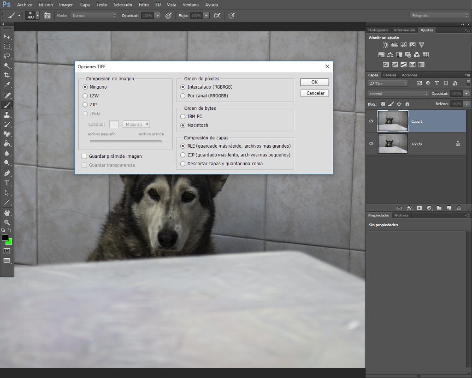Select the Lasso tool
This screenshot has height=378, width=472.
[x=6, y=56]
